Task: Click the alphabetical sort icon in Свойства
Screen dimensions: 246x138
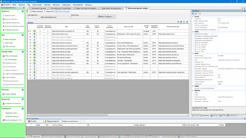Action: pos(196,14)
